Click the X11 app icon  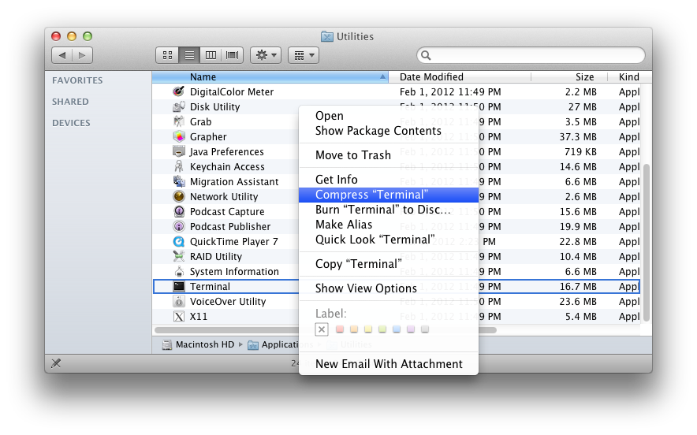pyautogui.click(x=179, y=316)
